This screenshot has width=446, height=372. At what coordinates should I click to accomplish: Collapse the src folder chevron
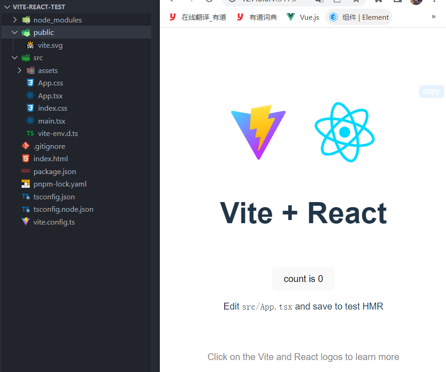click(15, 58)
